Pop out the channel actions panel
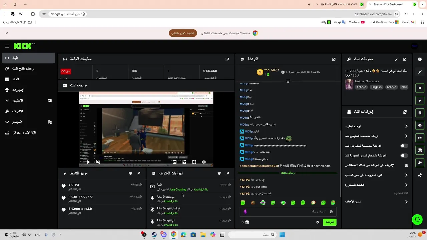The width and height of the screenshot is (427, 240). point(405,112)
